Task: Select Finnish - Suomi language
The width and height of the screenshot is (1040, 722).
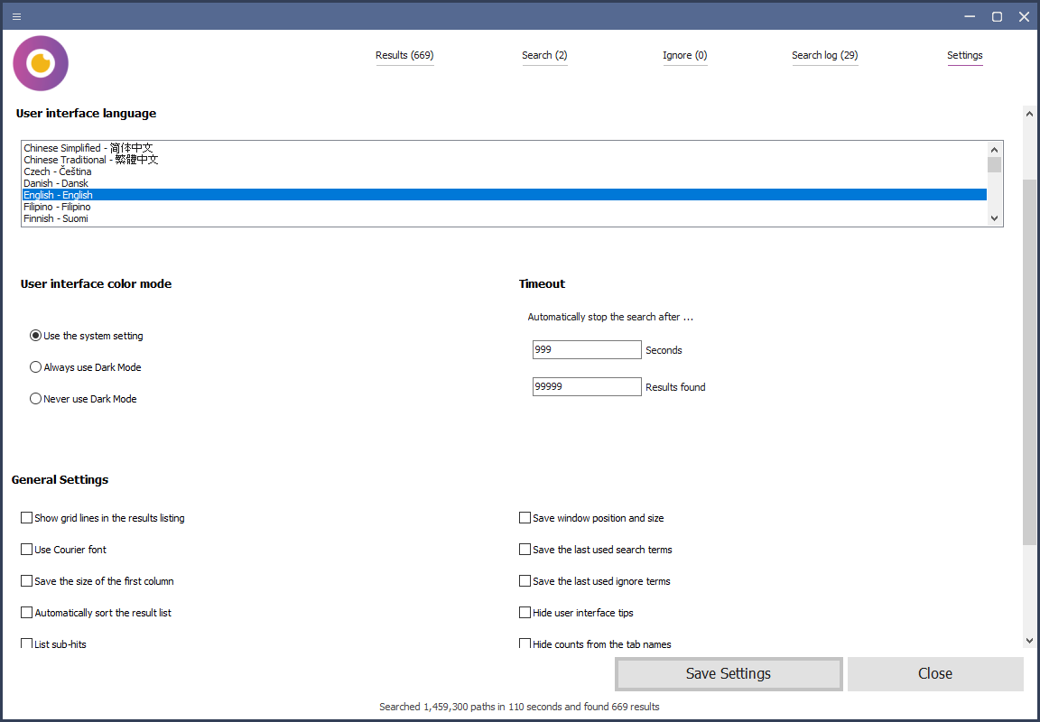Action: pyautogui.click(x=504, y=218)
